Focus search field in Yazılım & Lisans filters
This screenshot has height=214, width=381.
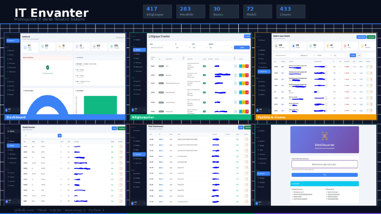286,55
